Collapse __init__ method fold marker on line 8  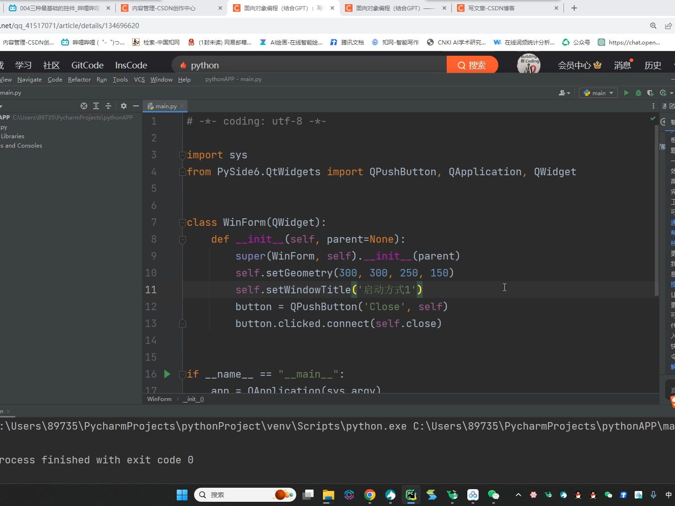tap(182, 239)
